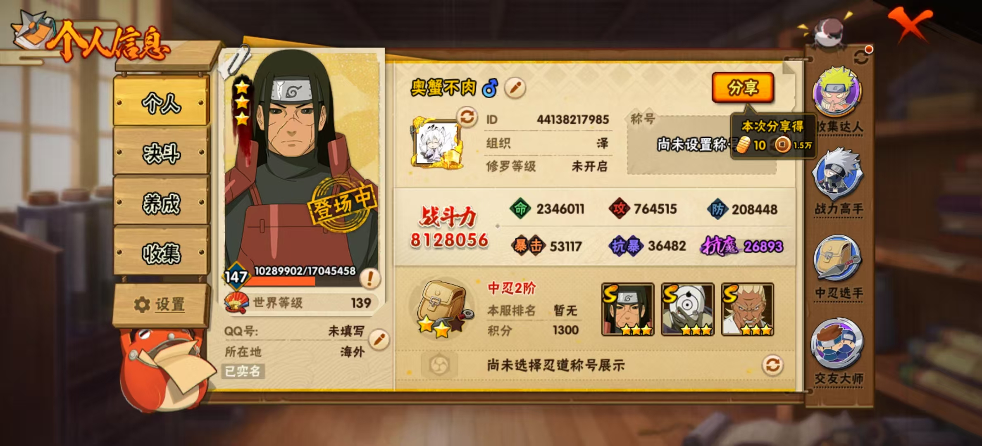The width and height of the screenshot is (982, 446).
Task: Open the 收集 tab
Action: pyautogui.click(x=162, y=252)
